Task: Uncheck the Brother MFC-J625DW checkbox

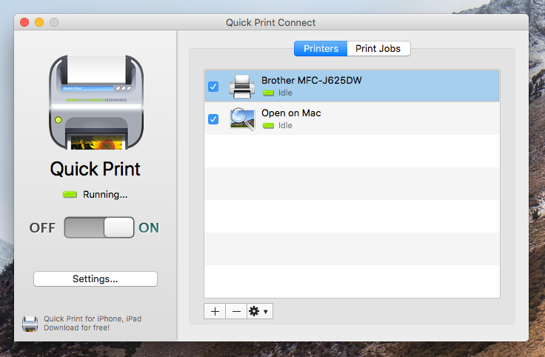Action: pos(213,87)
